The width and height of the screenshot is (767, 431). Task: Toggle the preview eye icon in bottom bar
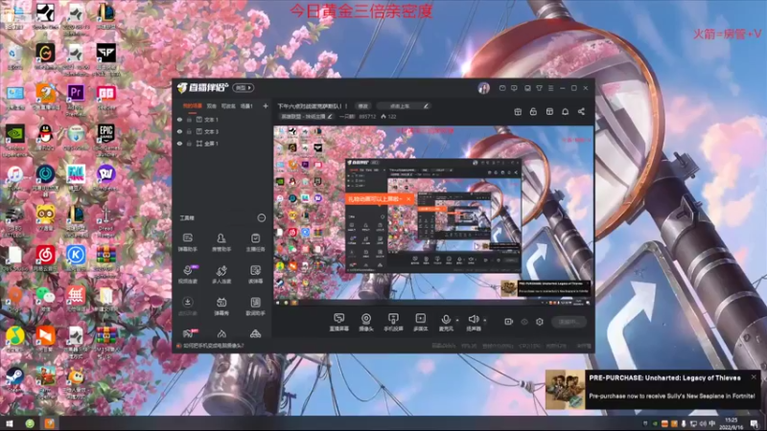click(524, 322)
